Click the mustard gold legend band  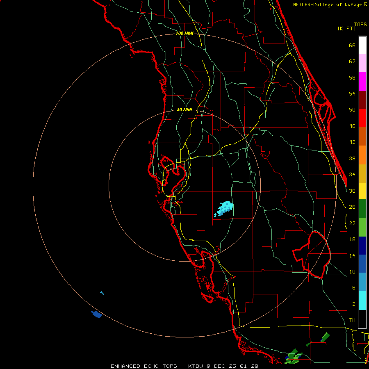coord(362,173)
